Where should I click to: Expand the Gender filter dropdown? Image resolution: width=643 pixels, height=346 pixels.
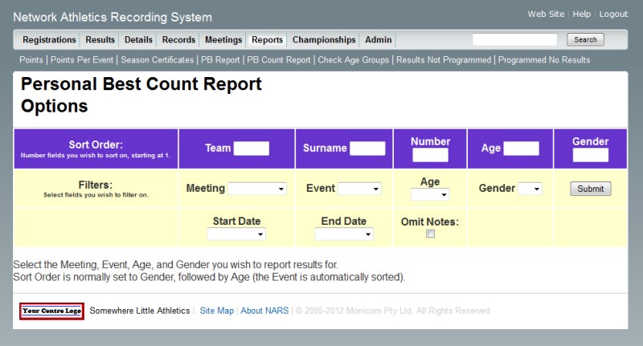530,189
